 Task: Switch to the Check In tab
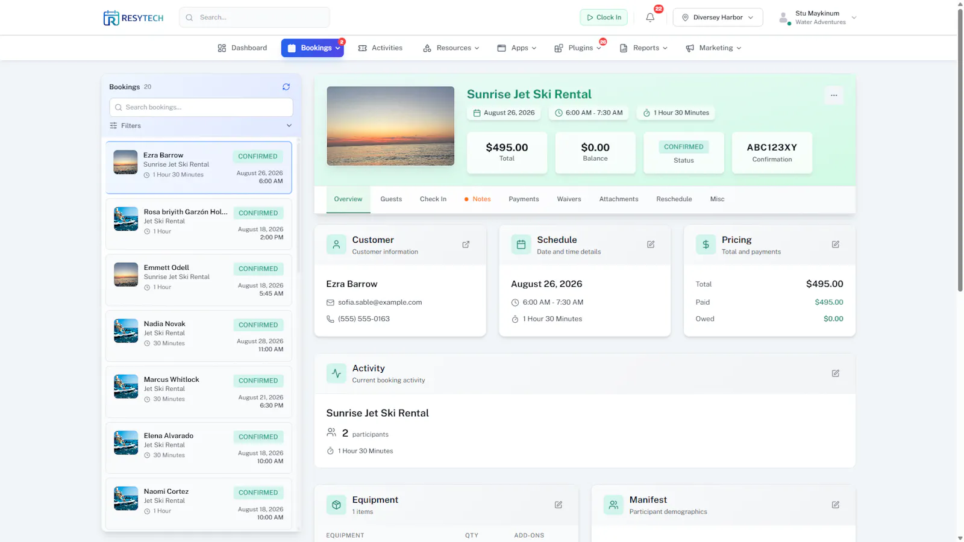(433, 199)
